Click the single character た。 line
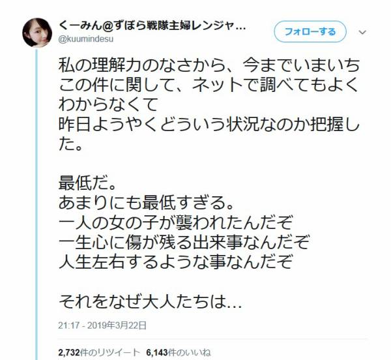Image resolution: width=391 pixels, height=360 pixels. 70,145
